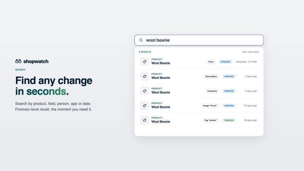This screenshot has height=171, width=304.
Task: Click the tag icon in the Tag "winter" row
Action: tap(144, 120)
